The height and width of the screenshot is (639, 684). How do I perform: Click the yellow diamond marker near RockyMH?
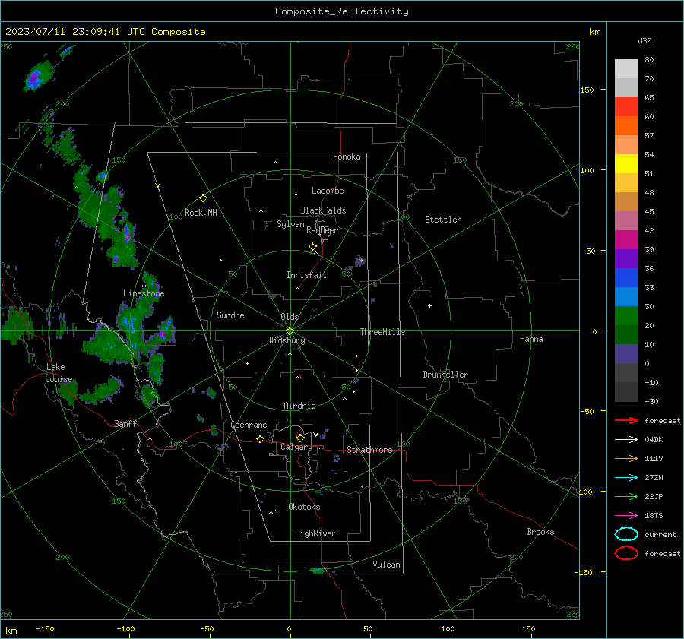(x=203, y=198)
